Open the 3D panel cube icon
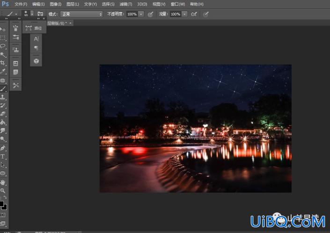330x233 pixels. [x=36, y=61]
